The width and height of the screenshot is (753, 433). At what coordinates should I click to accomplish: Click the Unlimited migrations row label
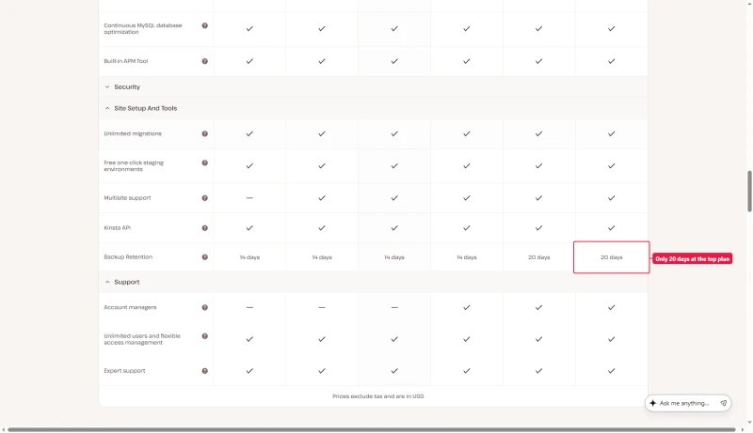(x=133, y=133)
